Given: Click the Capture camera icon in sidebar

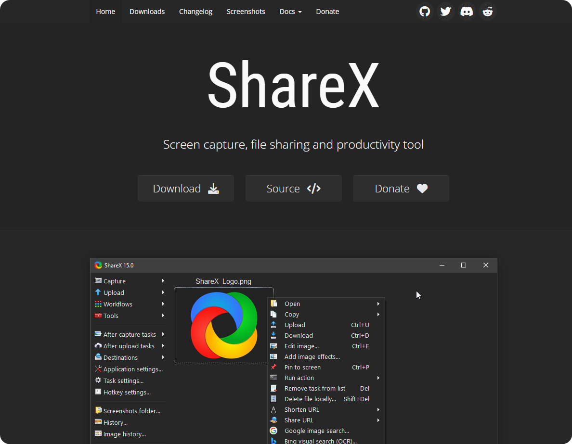Looking at the screenshot, I should point(98,281).
